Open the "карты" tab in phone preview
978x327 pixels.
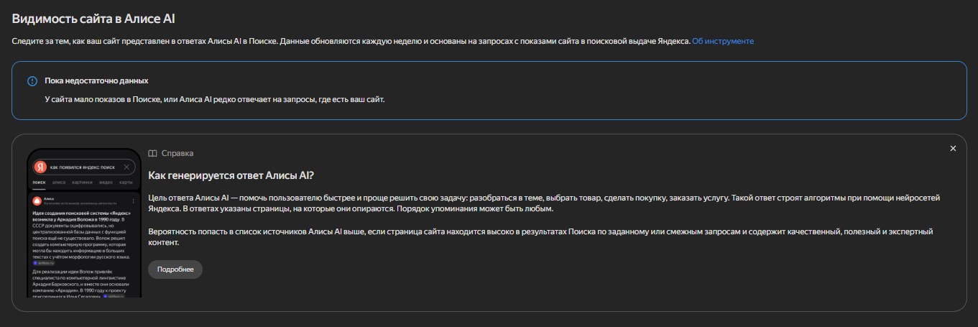coord(126,183)
